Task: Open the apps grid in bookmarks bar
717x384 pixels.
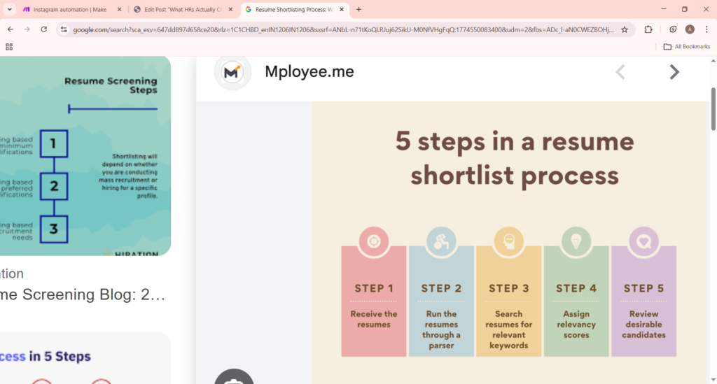Action: click(x=9, y=47)
